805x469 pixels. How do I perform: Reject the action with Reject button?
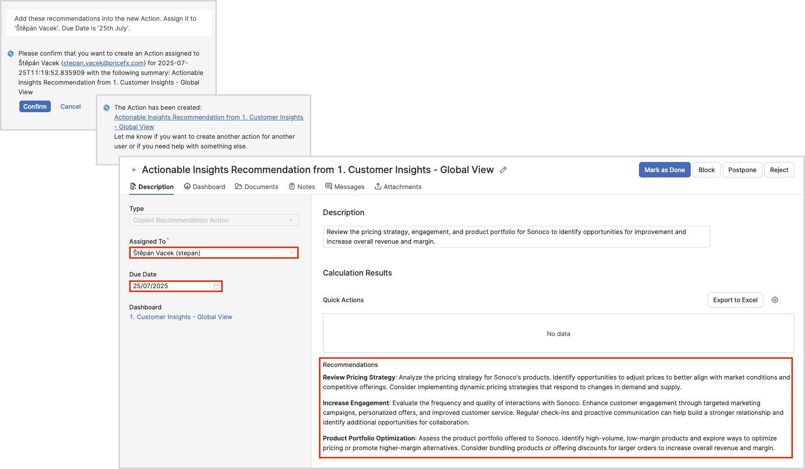click(779, 170)
